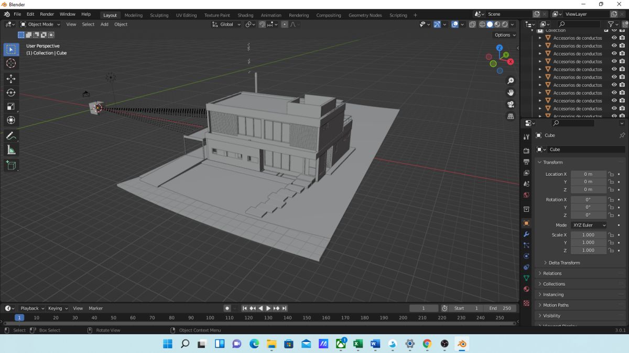Click the End frame 250 field
Screen dimensions: 629x353
pyautogui.click(x=501, y=308)
